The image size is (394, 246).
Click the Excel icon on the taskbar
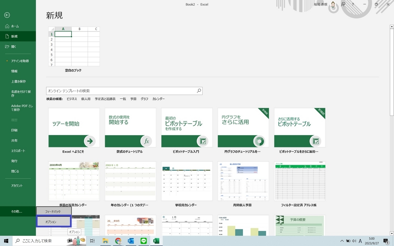point(156,241)
